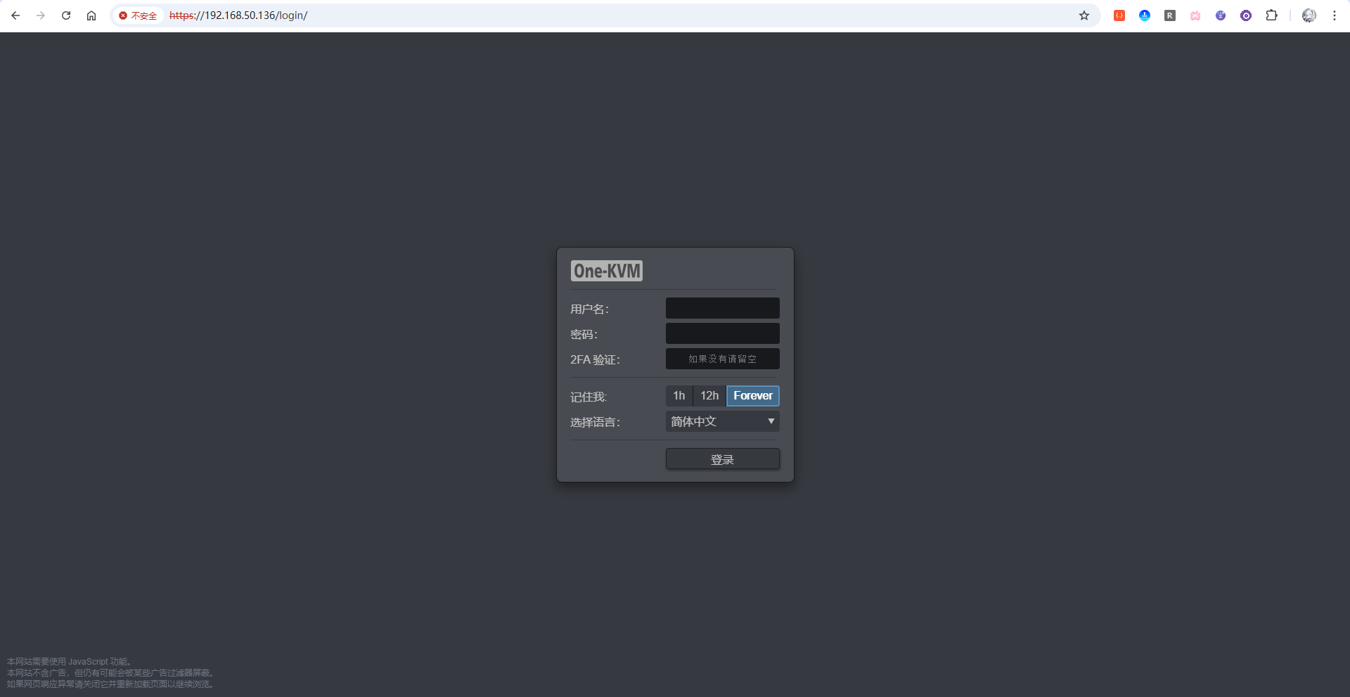The image size is (1350, 697).
Task: Click the pink Bilibili TV extension icon
Action: point(1195,15)
